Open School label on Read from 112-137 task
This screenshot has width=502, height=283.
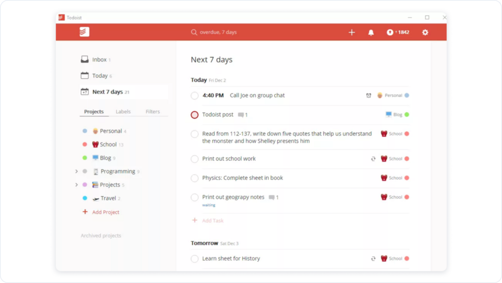point(396,134)
